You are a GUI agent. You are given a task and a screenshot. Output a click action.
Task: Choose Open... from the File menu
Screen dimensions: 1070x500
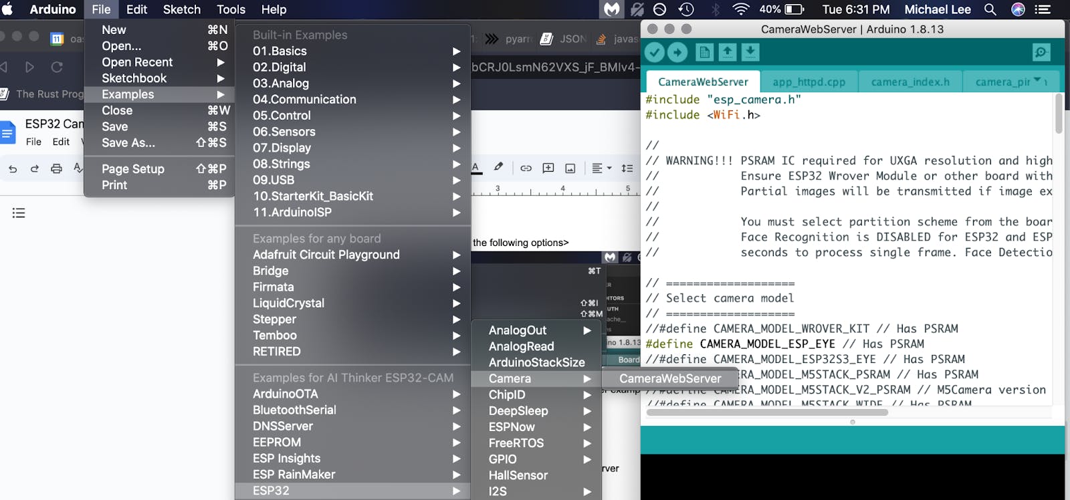coord(160,45)
